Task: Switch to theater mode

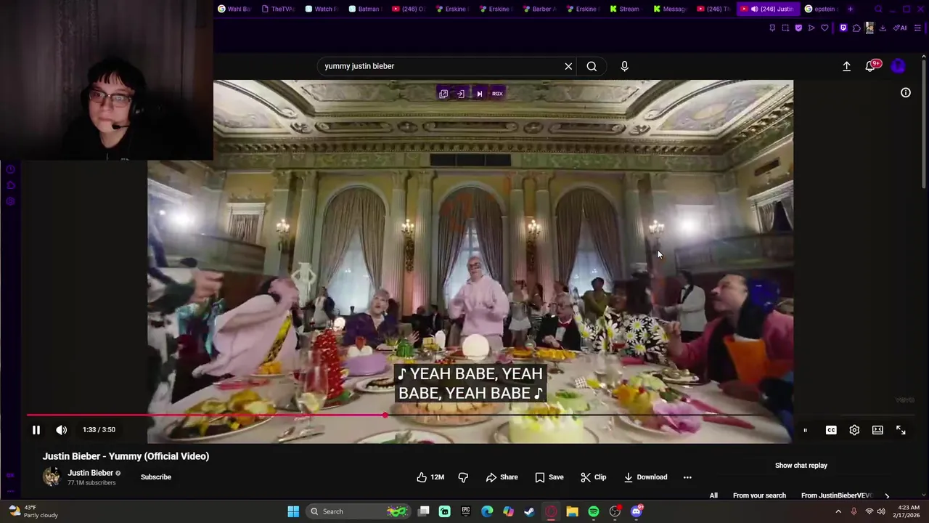Action: point(877,430)
